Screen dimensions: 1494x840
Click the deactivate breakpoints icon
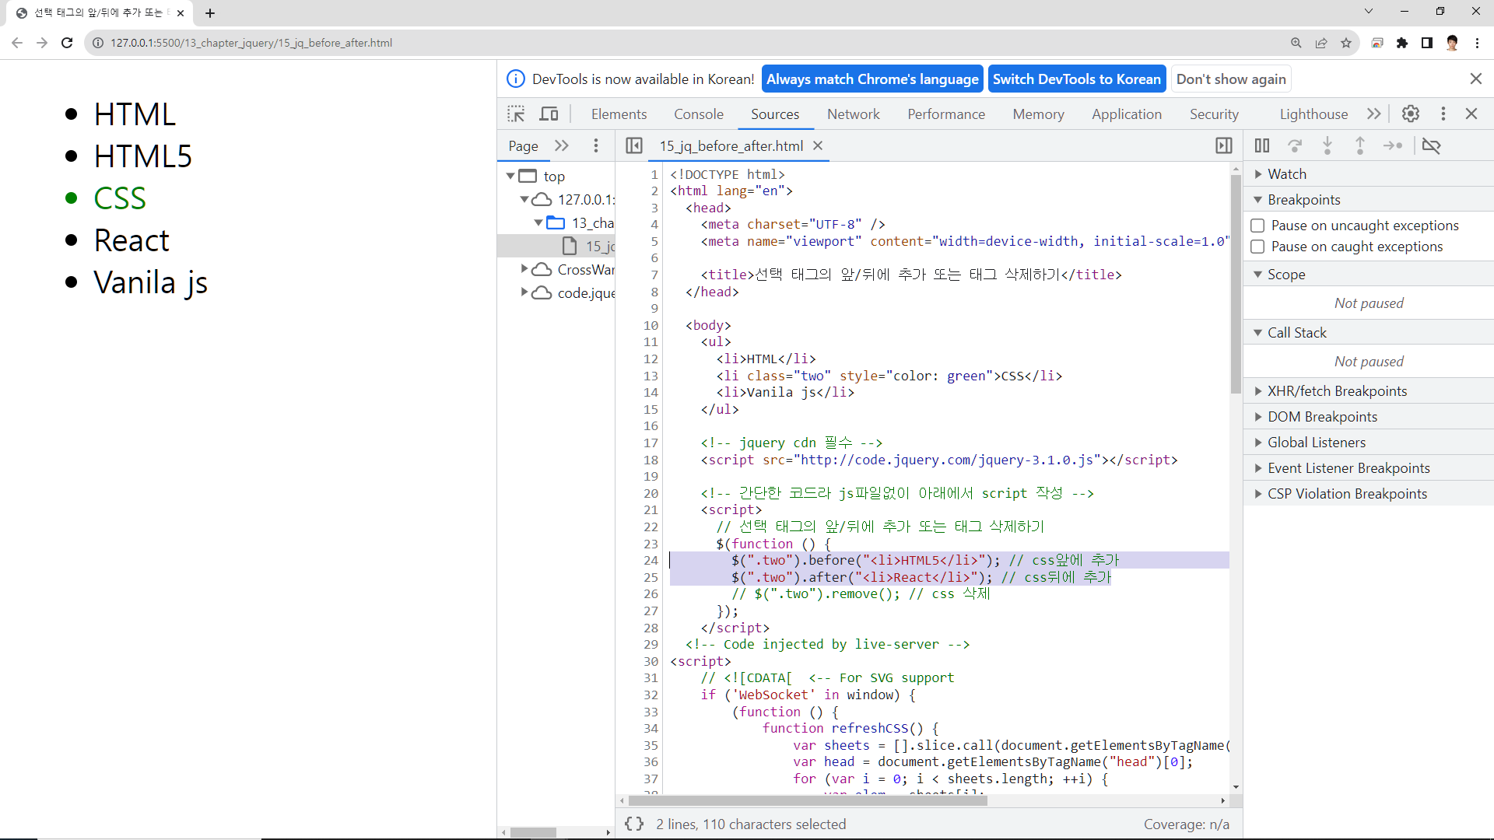pos(1431,145)
